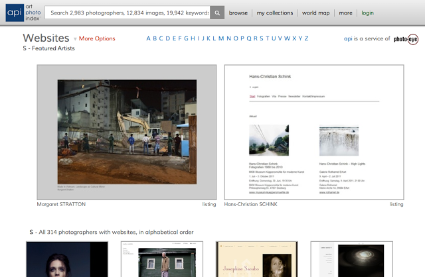Jump to letter A in alphabet index
Screen dimensions: 425x277
pyautogui.click(x=149, y=38)
